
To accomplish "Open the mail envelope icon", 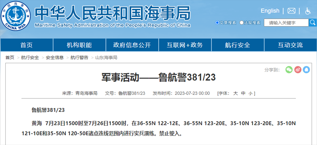I will point(291,11).
